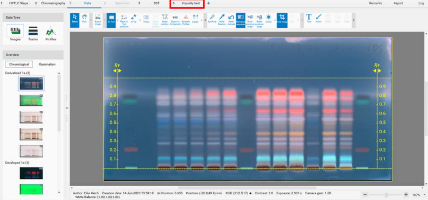Open the Labels dropdown arrow
This screenshot has height=200, width=428.
click(x=202, y=20)
